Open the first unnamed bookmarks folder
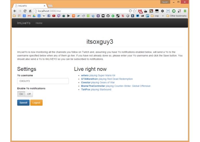 pyautogui.click(x=14, y=16)
